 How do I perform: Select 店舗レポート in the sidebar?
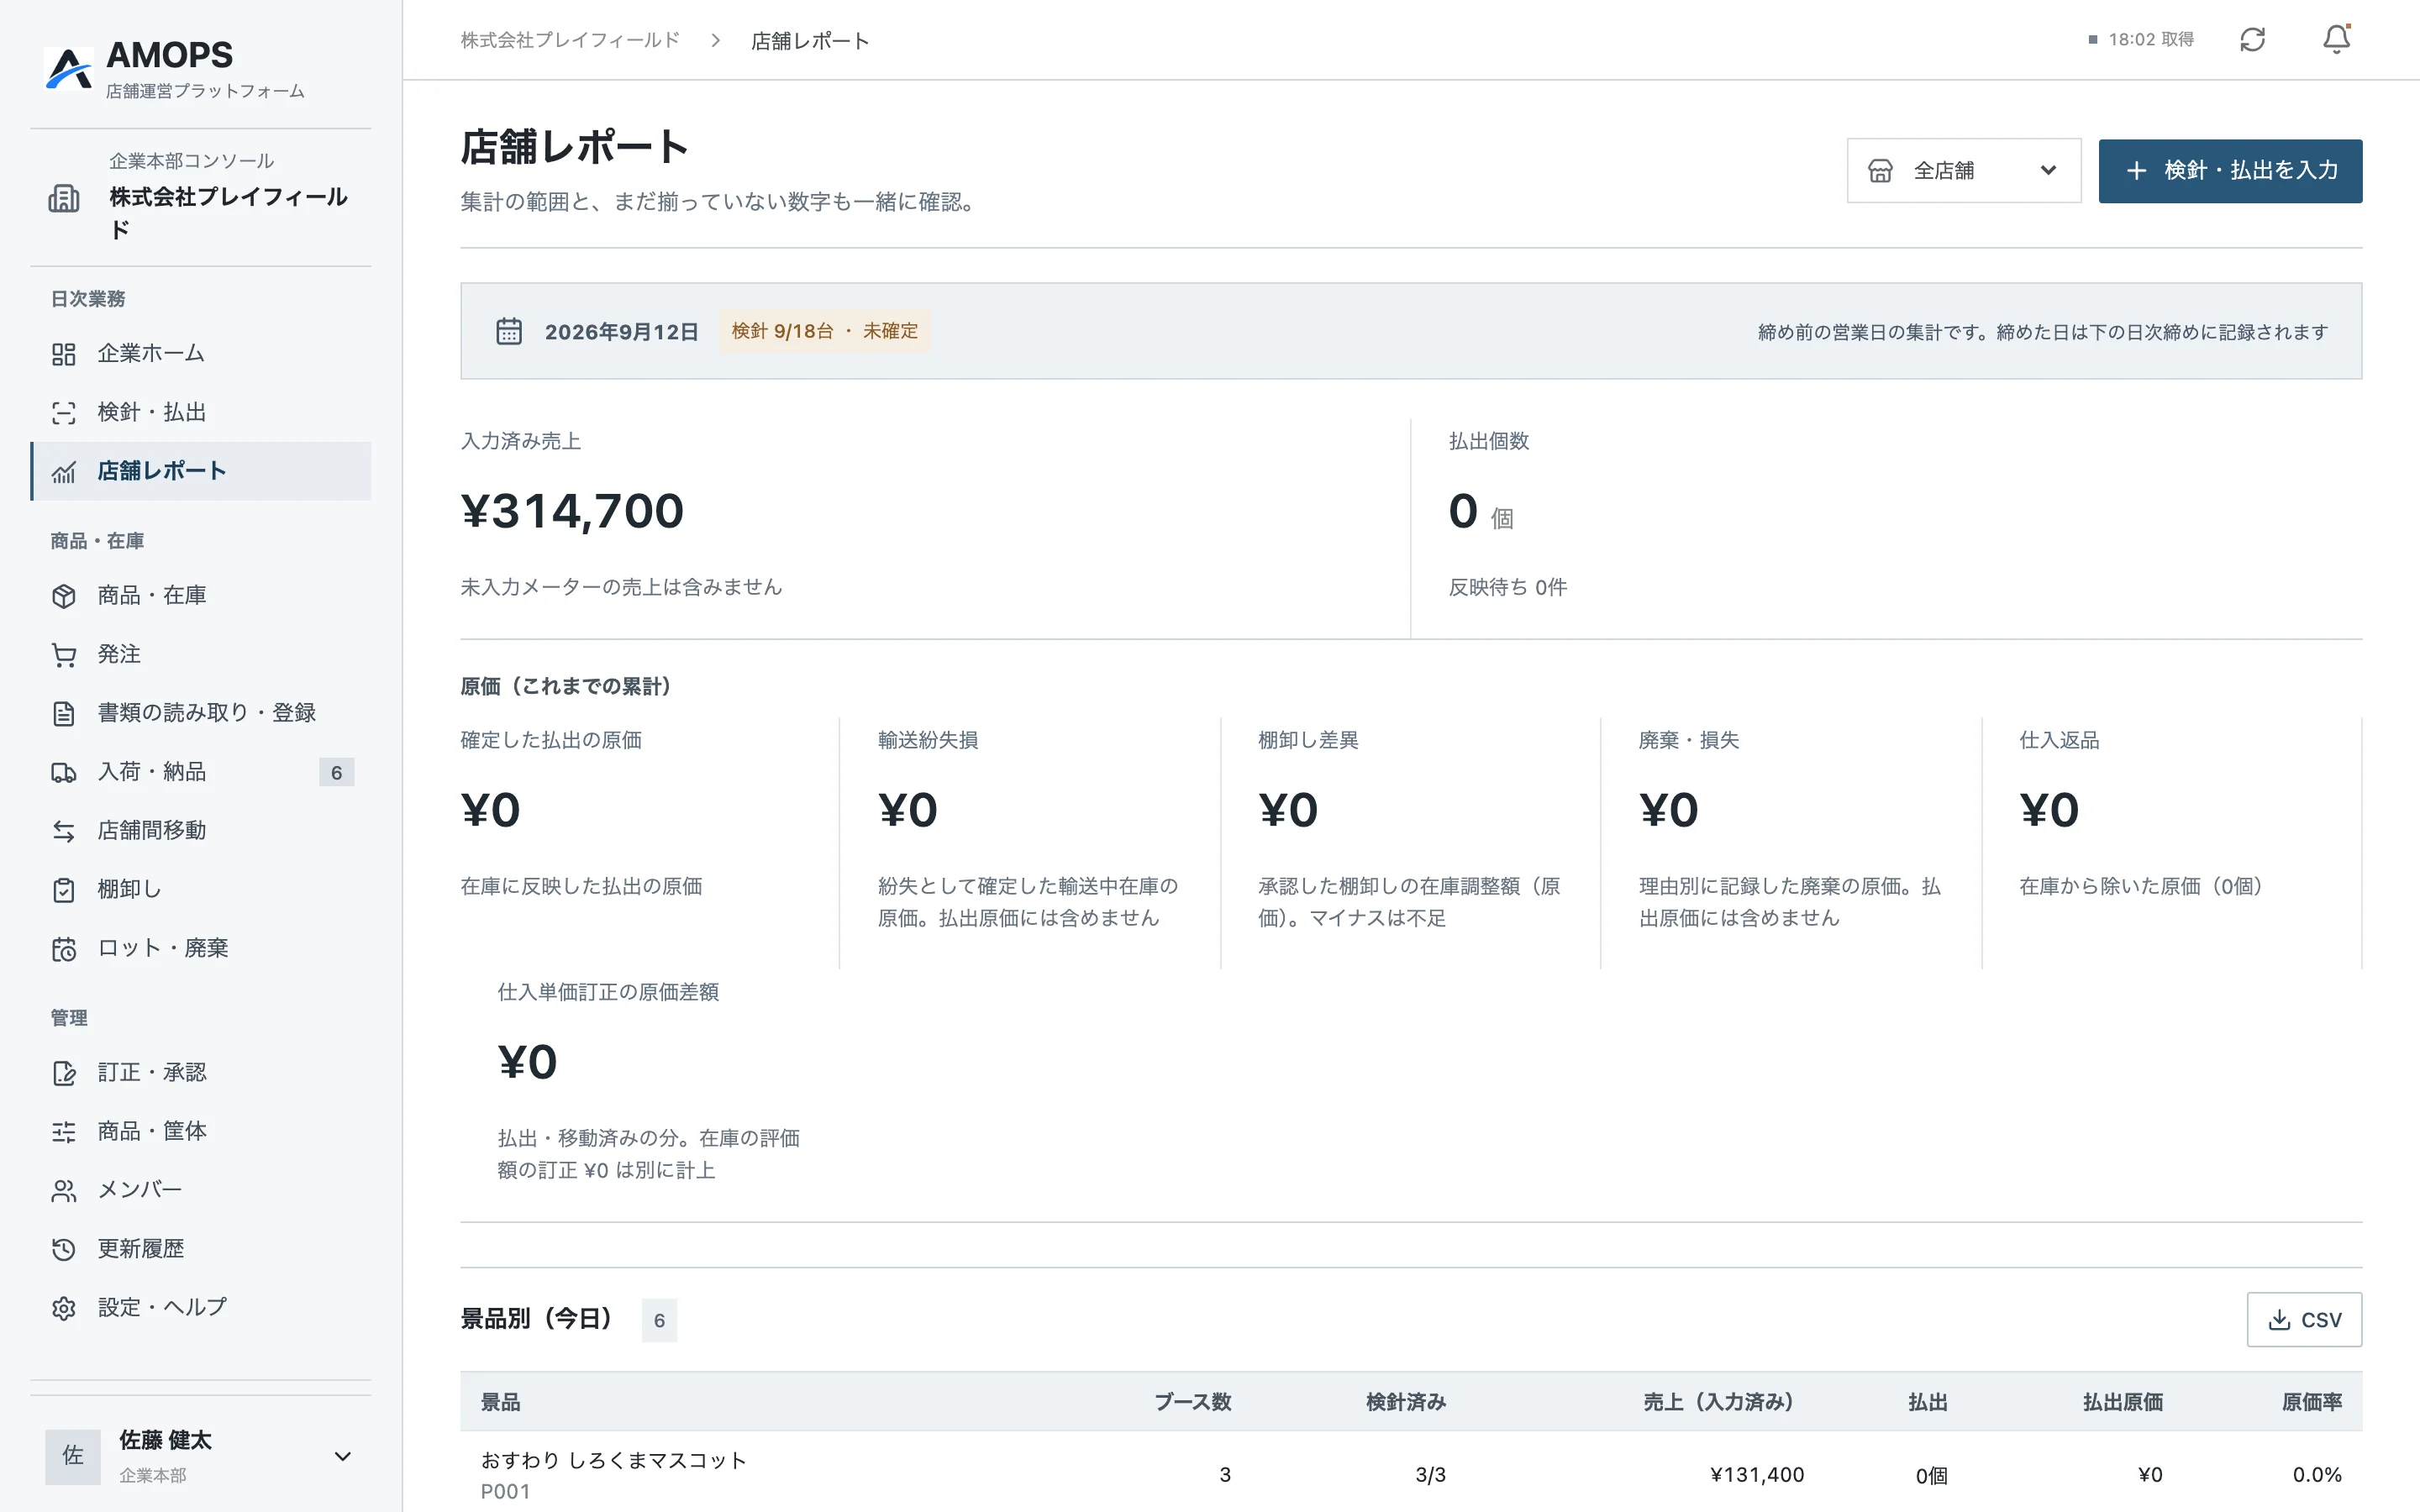(201, 471)
